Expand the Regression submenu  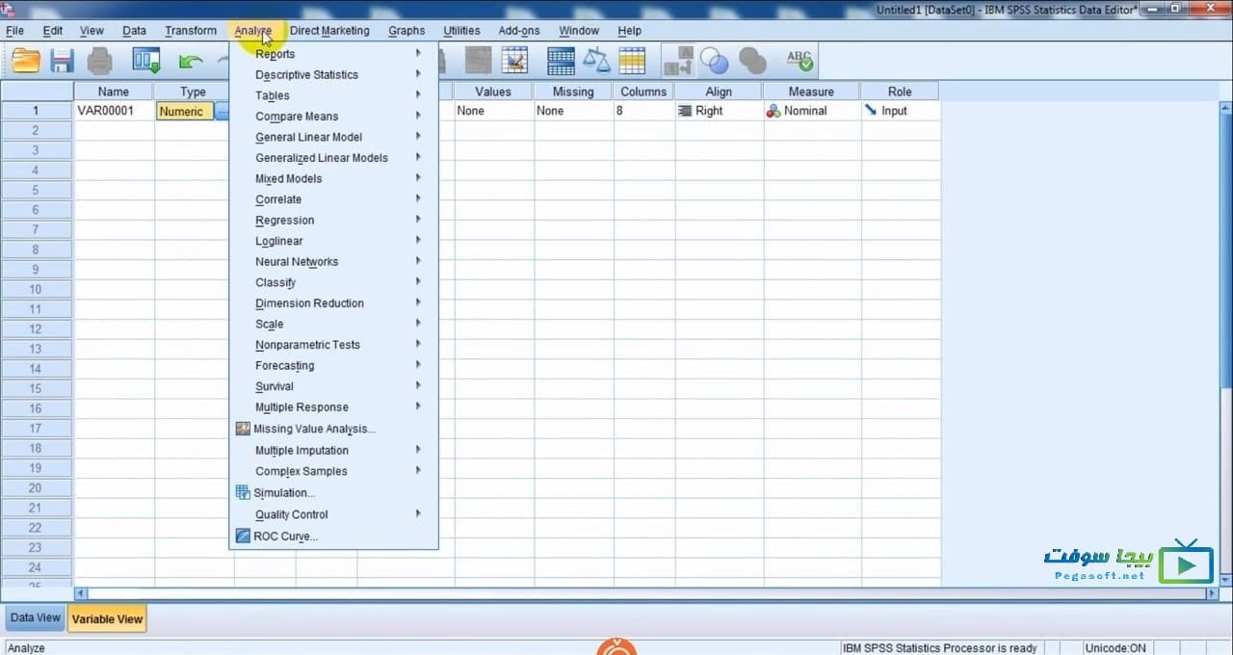click(333, 220)
